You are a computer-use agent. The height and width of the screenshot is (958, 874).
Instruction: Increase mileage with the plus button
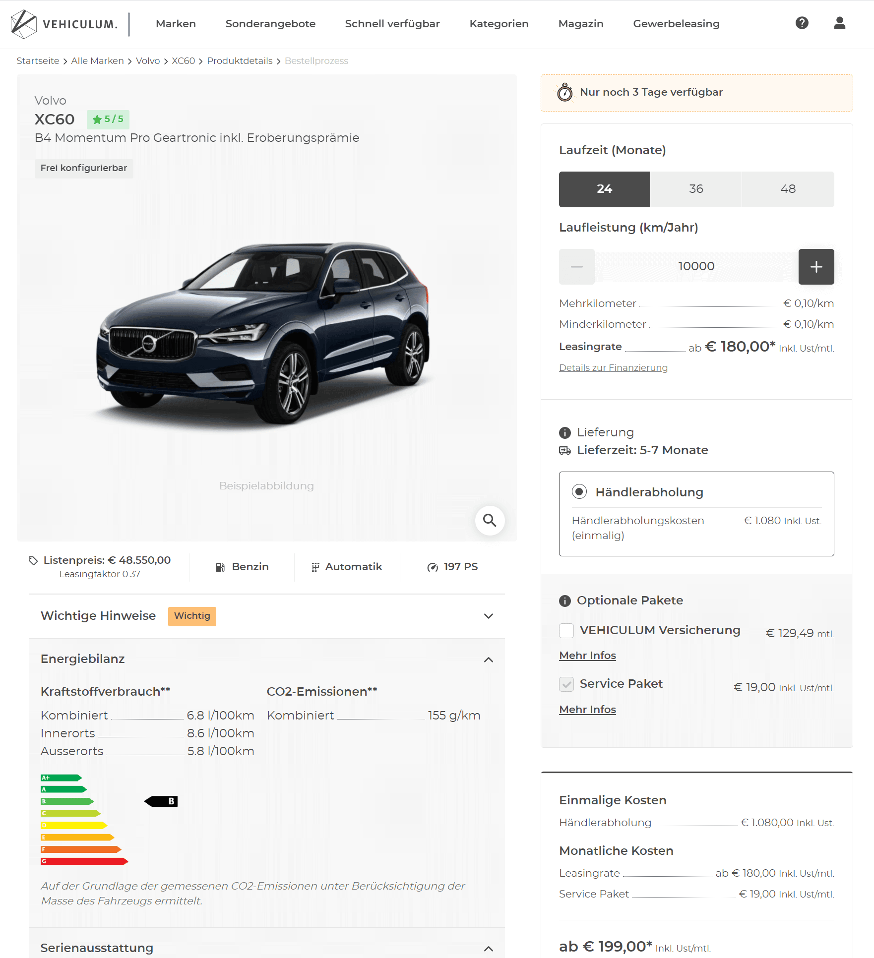(816, 267)
